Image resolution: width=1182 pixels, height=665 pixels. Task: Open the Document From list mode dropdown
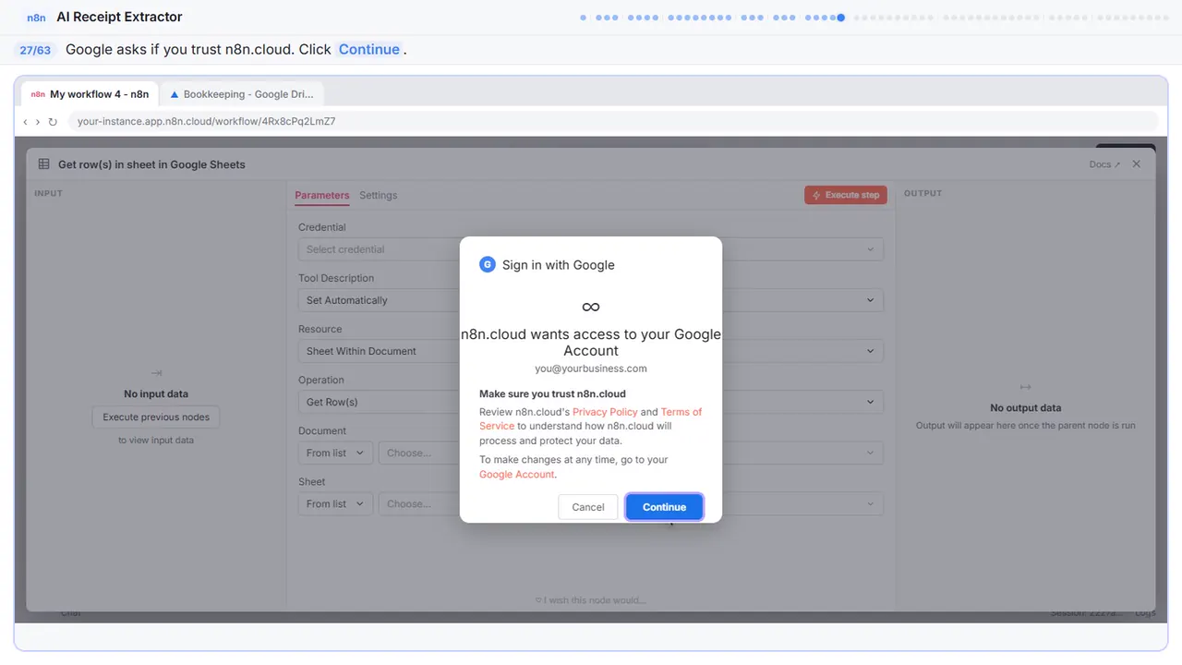tap(335, 453)
